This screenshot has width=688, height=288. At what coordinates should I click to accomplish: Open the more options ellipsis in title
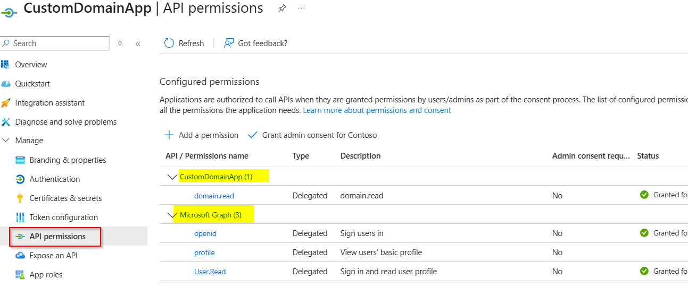click(302, 9)
